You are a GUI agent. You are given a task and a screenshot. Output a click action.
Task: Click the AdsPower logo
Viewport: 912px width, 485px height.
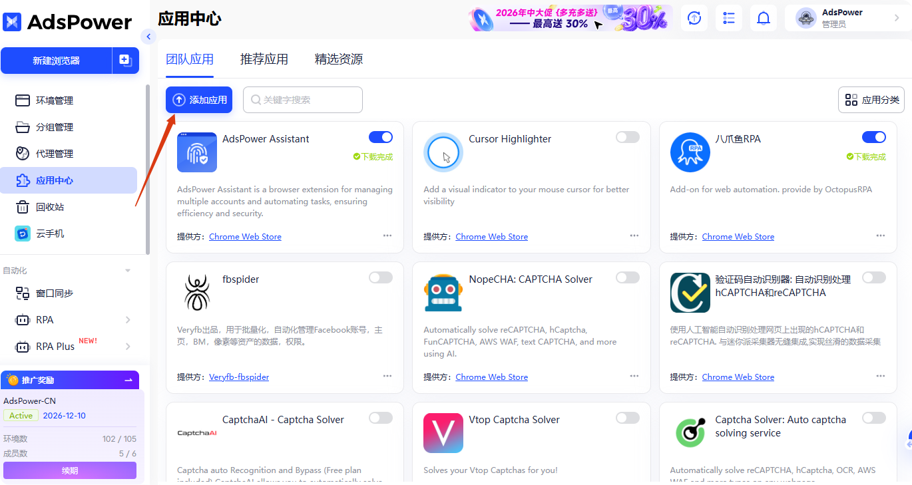[x=67, y=22]
